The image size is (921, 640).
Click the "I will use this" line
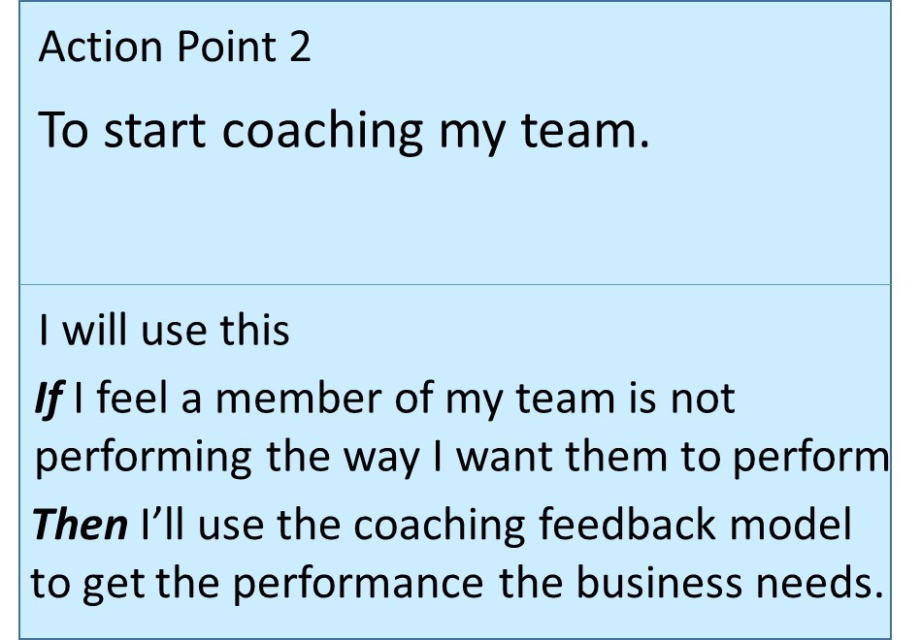(164, 331)
